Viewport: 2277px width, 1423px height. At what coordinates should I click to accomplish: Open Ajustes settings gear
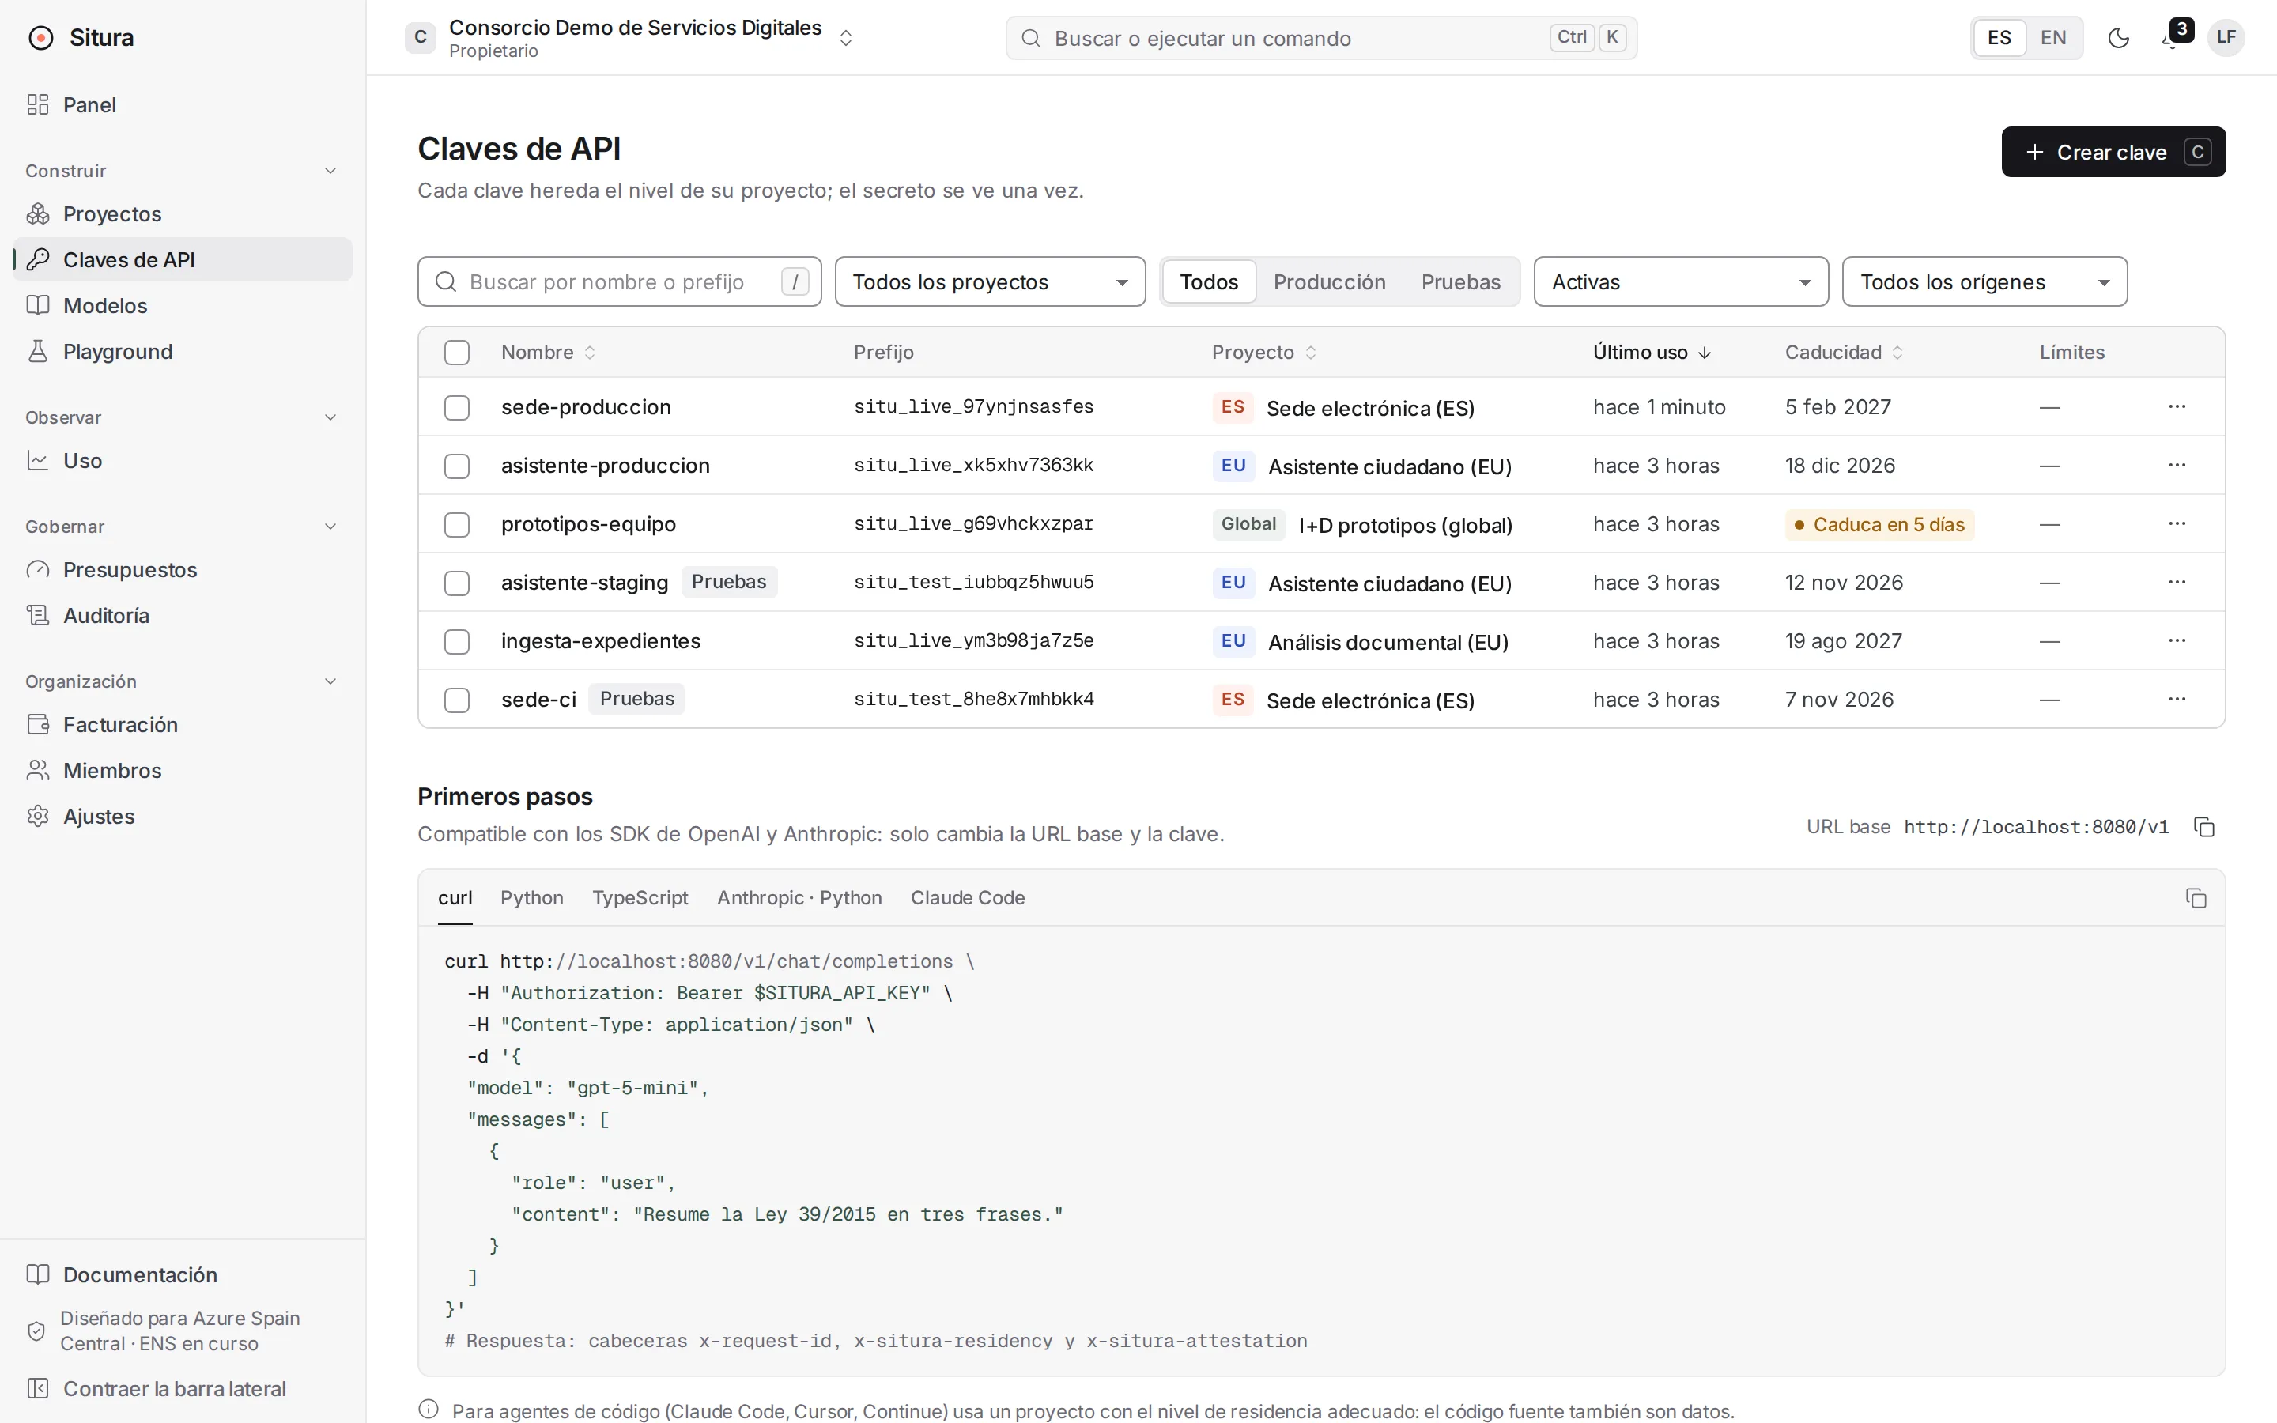(x=38, y=816)
